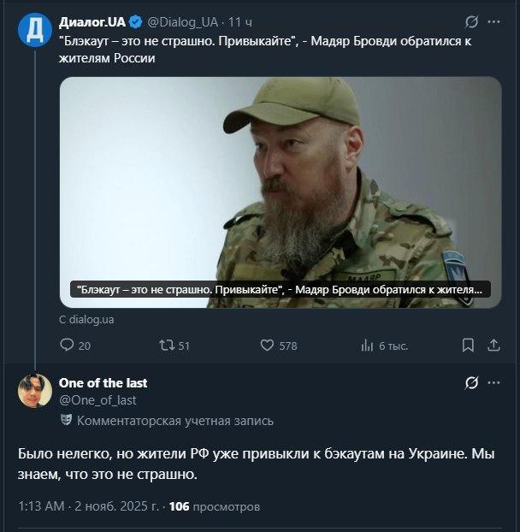Click the reply icon with 20 comments
The image size is (520, 532).
68,346
